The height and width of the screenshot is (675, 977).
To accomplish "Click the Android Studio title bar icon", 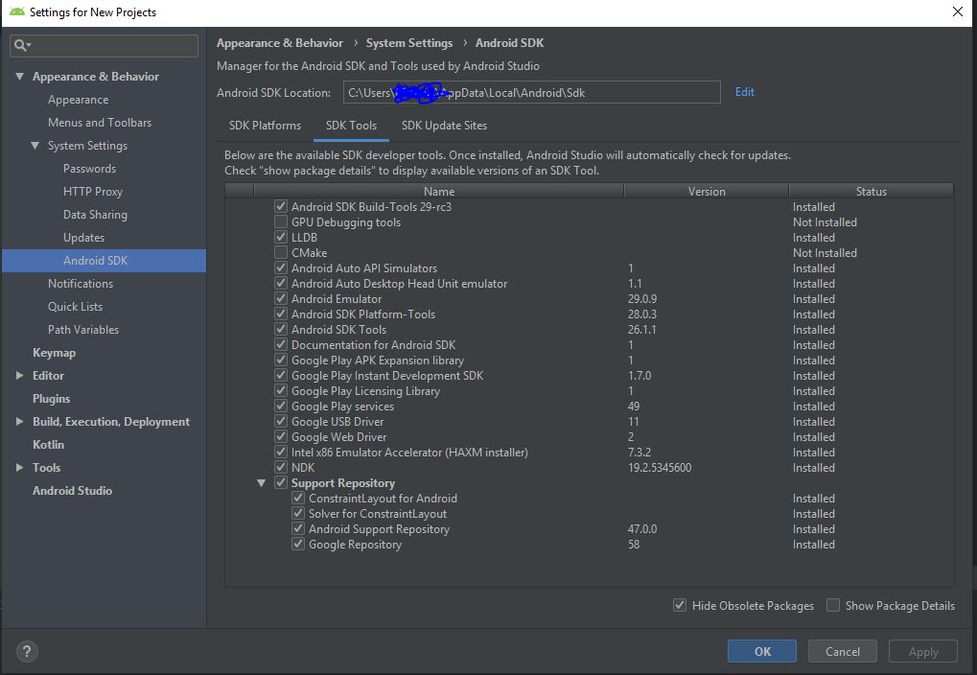I will [16, 12].
